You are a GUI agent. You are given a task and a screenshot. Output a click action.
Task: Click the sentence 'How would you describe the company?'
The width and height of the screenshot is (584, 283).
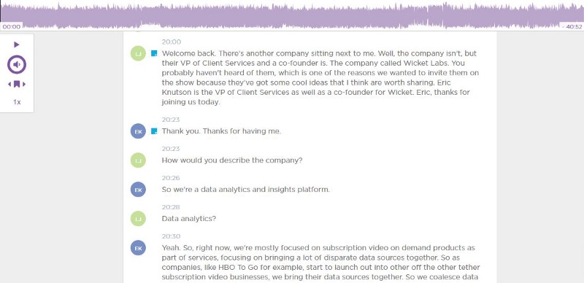[232, 160]
